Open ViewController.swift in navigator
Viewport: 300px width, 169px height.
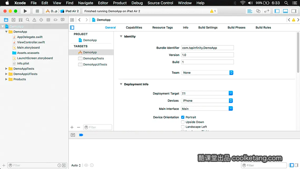click(x=31, y=42)
